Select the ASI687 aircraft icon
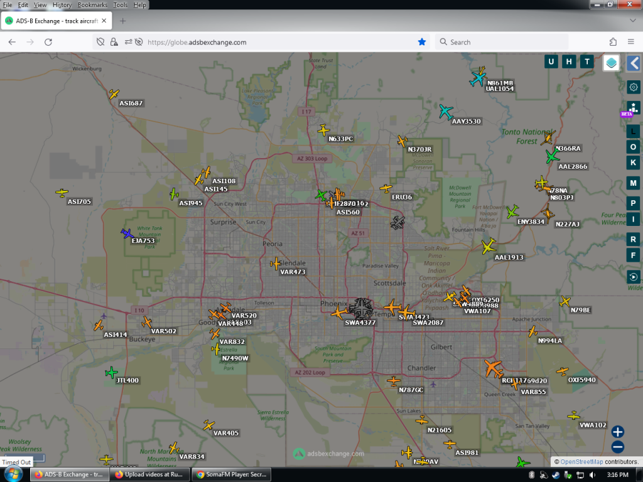Viewport: 643px width, 482px height. [114, 94]
